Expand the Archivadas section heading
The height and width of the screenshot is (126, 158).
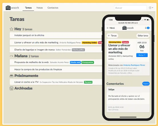point(23,88)
